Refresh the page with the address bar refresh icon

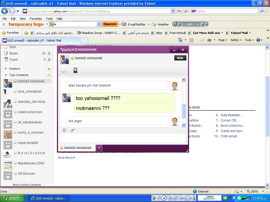[179, 11]
